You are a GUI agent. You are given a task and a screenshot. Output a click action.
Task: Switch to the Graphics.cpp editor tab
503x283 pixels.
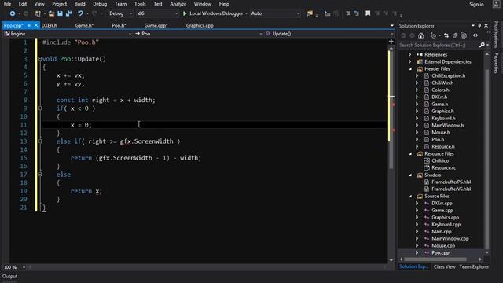(x=200, y=25)
